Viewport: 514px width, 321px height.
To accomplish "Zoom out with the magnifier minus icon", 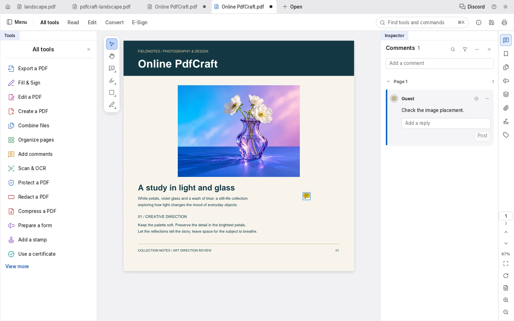I will point(506,312).
